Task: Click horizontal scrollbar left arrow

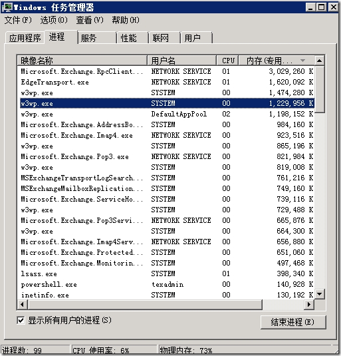Action: (x=22, y=305)
